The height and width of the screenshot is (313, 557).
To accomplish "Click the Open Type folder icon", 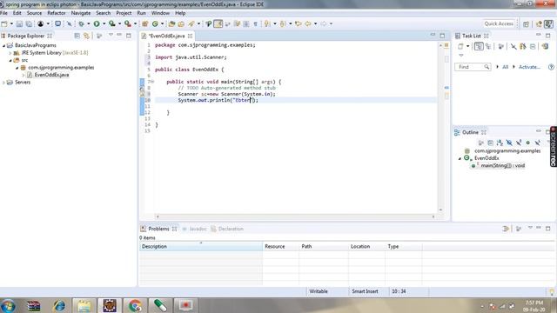I will click(172, 23).
